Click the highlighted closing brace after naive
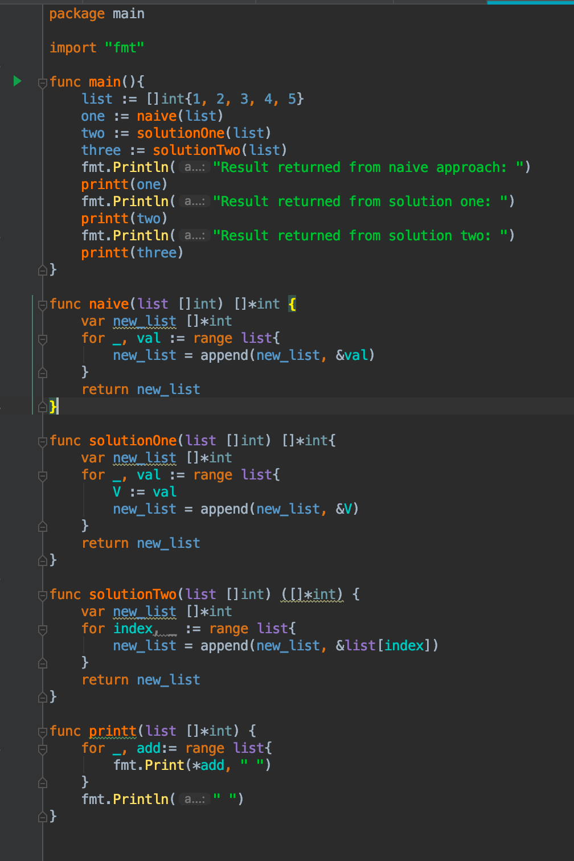The width and height of the screenshot is (574, 861). coord(52,407)
